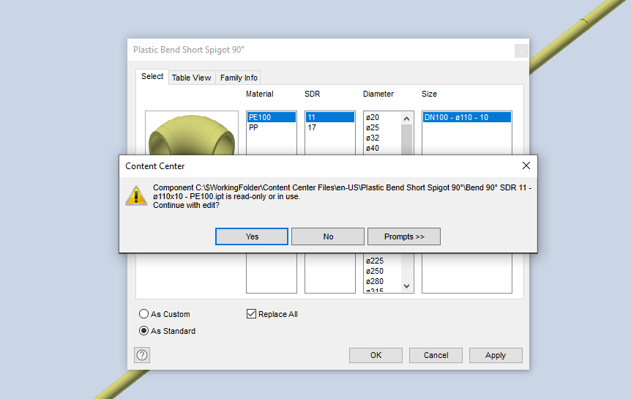
Task: Click the yellow warning icon
Action: 136,195
